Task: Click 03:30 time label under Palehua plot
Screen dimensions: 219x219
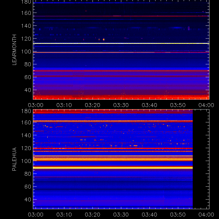Action: coord(121,215)
